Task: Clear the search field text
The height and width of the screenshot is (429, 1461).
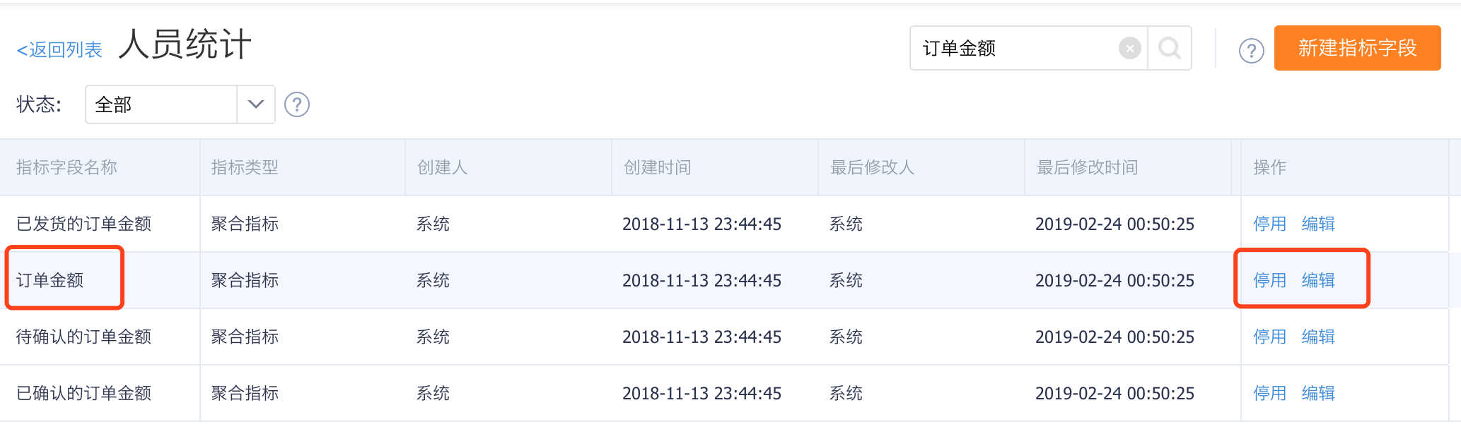Action: (x=1129, y=48)
